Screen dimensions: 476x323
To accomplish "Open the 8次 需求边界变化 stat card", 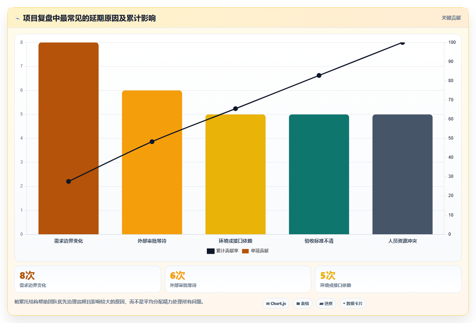I will [x=88, y=279].
